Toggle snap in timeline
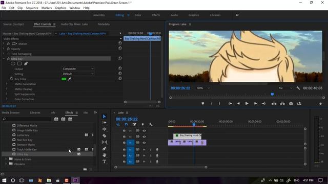 pos(126,124)
